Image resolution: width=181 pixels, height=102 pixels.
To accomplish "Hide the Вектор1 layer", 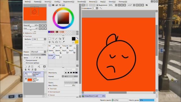I will tap(26, 73).
